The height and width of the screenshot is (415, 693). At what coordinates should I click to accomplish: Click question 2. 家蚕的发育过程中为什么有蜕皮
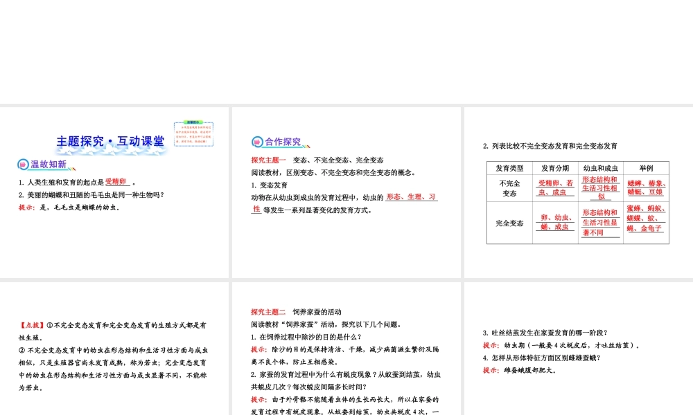(346, 380)
